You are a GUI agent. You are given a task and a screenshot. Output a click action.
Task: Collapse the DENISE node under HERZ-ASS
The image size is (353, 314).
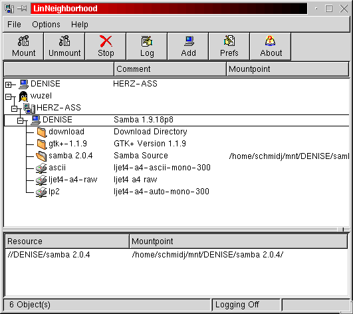[20, 121]
